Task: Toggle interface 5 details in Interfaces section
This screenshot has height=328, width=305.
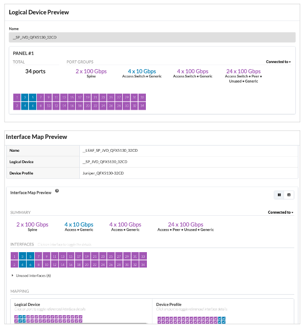Action: (x=30, y=256)
